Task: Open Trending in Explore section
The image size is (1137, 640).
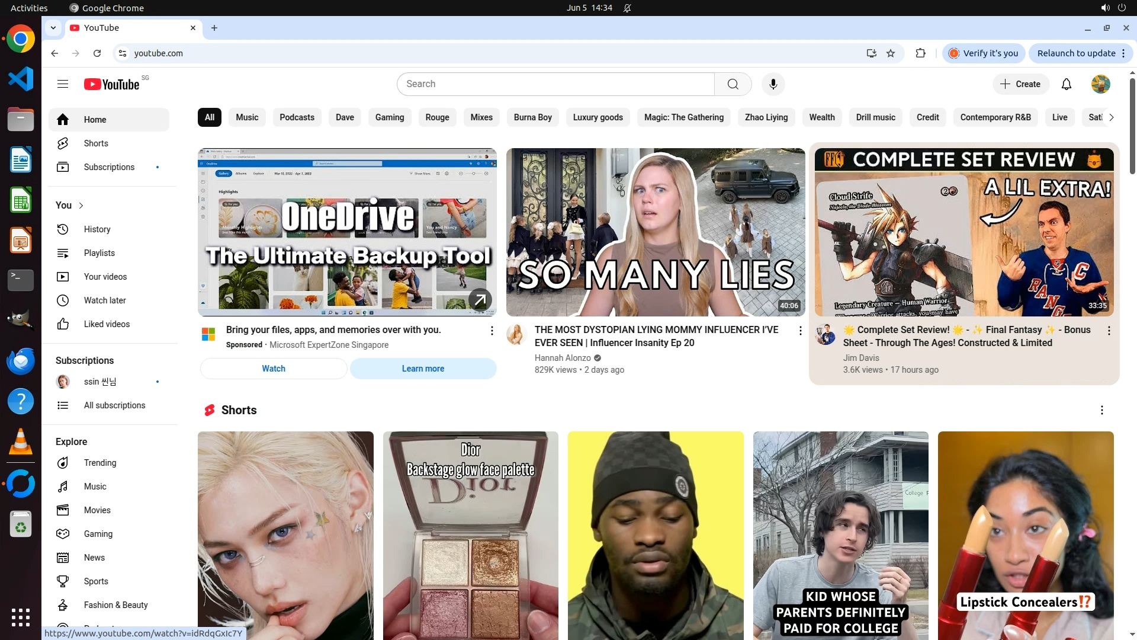Action: (99, 463)
